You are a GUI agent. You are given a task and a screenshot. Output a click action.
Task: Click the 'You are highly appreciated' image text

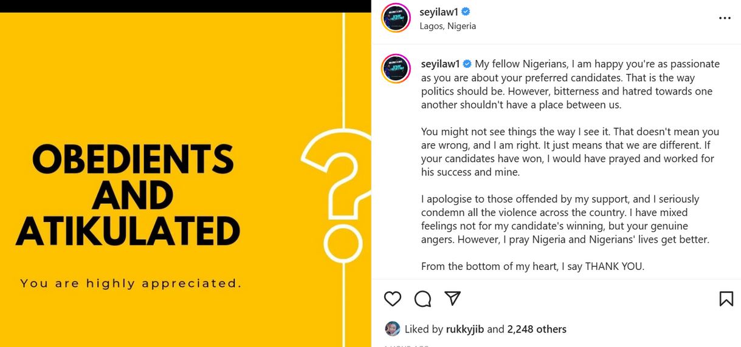point(131,283)
